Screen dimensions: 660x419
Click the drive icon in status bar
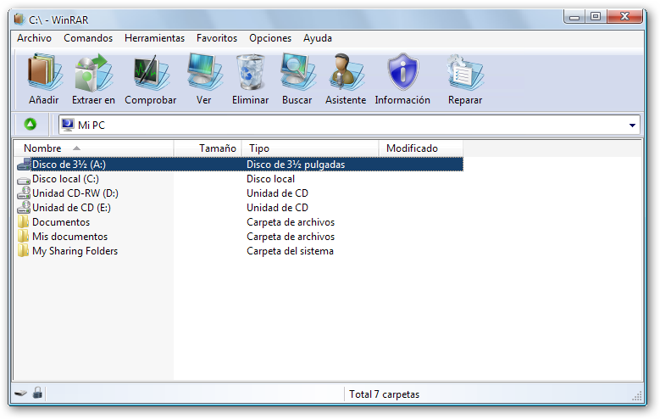[x=21, y=394]
